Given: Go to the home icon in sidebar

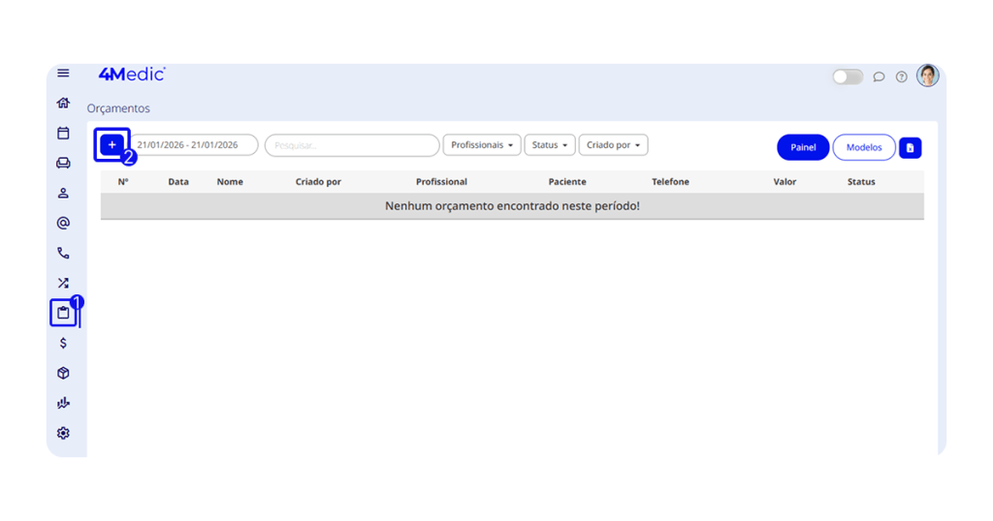Looking at the screenshot, I should pos(63,103).
